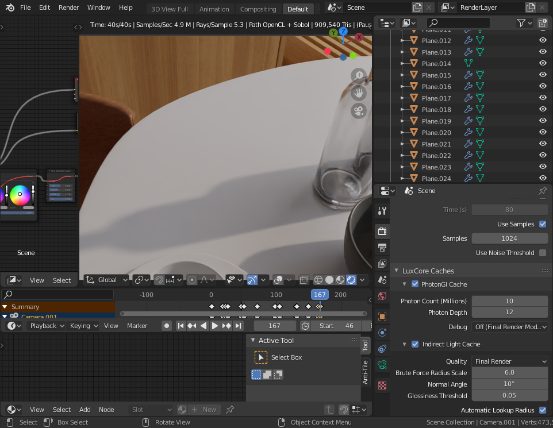The image size is (553, 428).
Task: Open the Tool and workspace properties tab
Action: (x=382, y=211)
